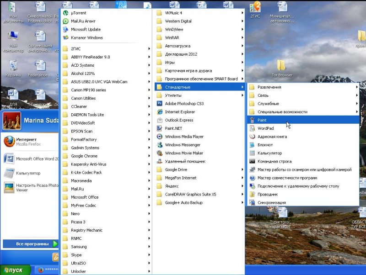Select the Outlook Express envelope icon
Viewport: 366px width, 275px height.
tap(160, 120)
